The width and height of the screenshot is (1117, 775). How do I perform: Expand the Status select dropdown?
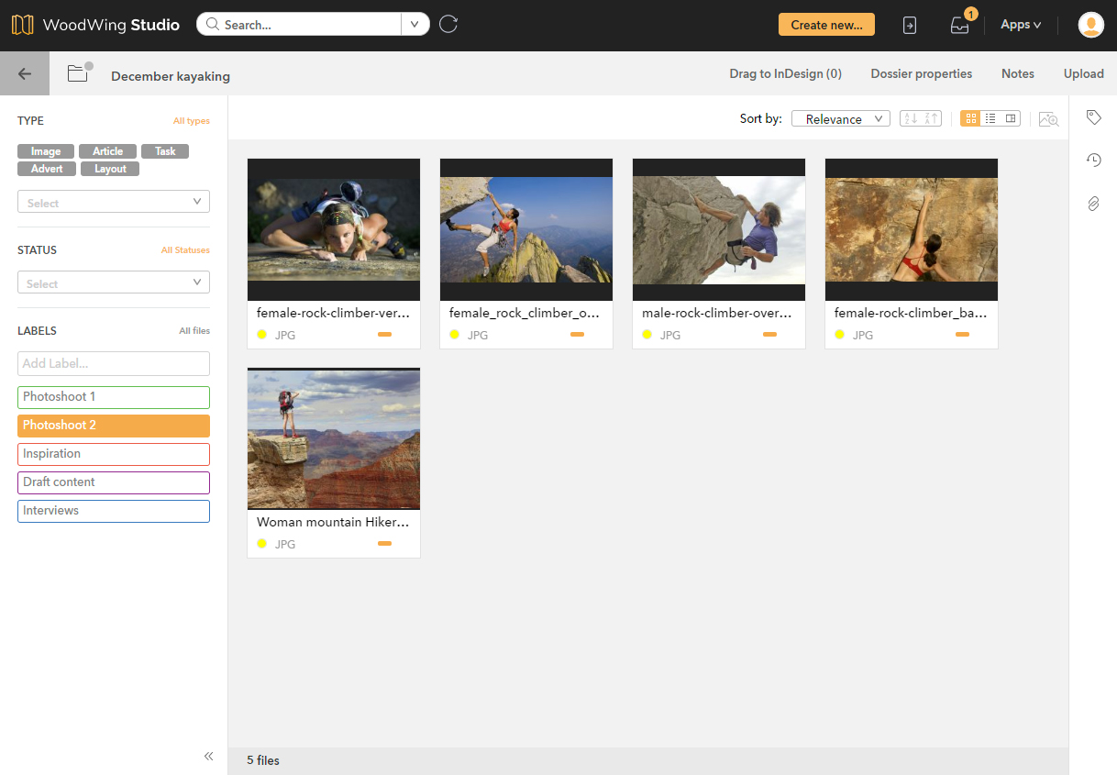114,282
